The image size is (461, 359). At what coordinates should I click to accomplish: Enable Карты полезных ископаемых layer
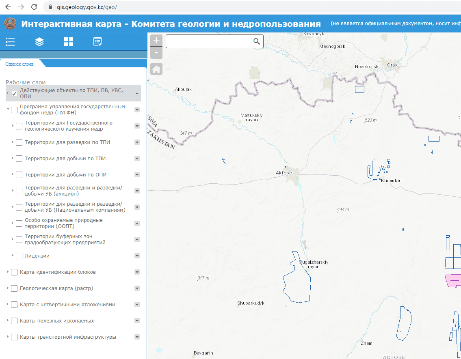14,321
